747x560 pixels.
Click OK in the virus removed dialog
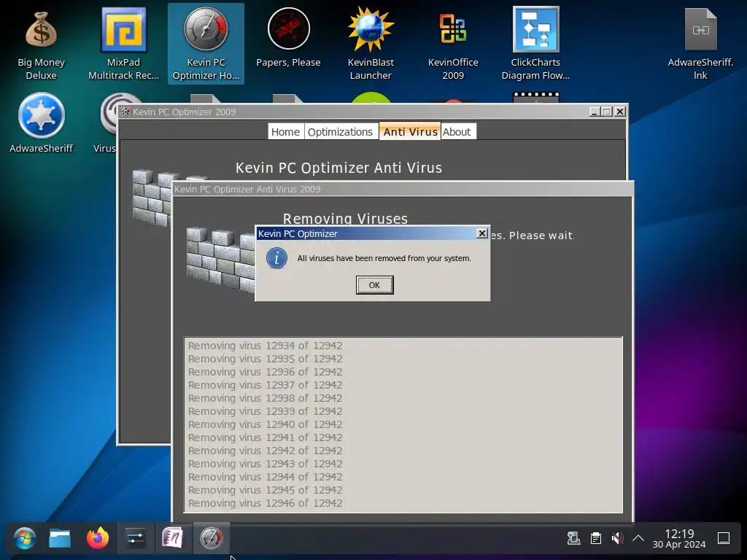click(x=374, y=285)
